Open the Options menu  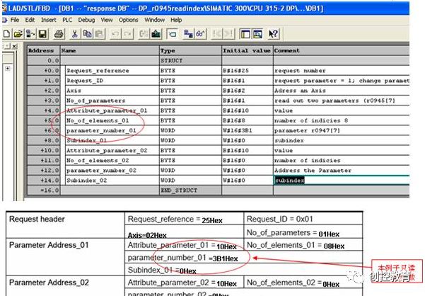(x=129, y=20)
